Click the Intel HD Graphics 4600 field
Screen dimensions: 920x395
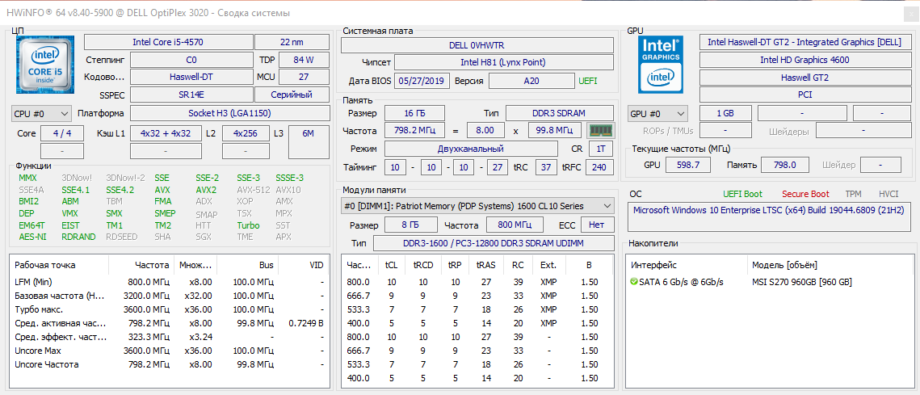pyautogui.click(x=804, y=60)
